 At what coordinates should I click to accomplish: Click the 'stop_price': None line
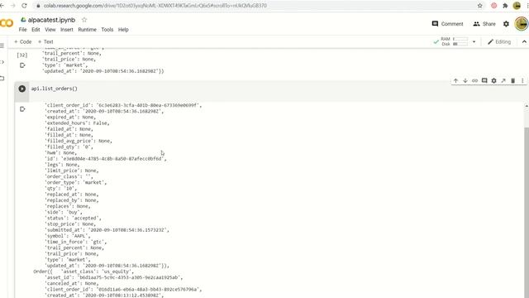pyautogui.click(x=70, y=224)
